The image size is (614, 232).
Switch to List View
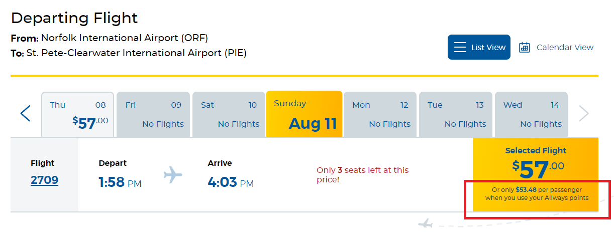click(x=479, y=47)
